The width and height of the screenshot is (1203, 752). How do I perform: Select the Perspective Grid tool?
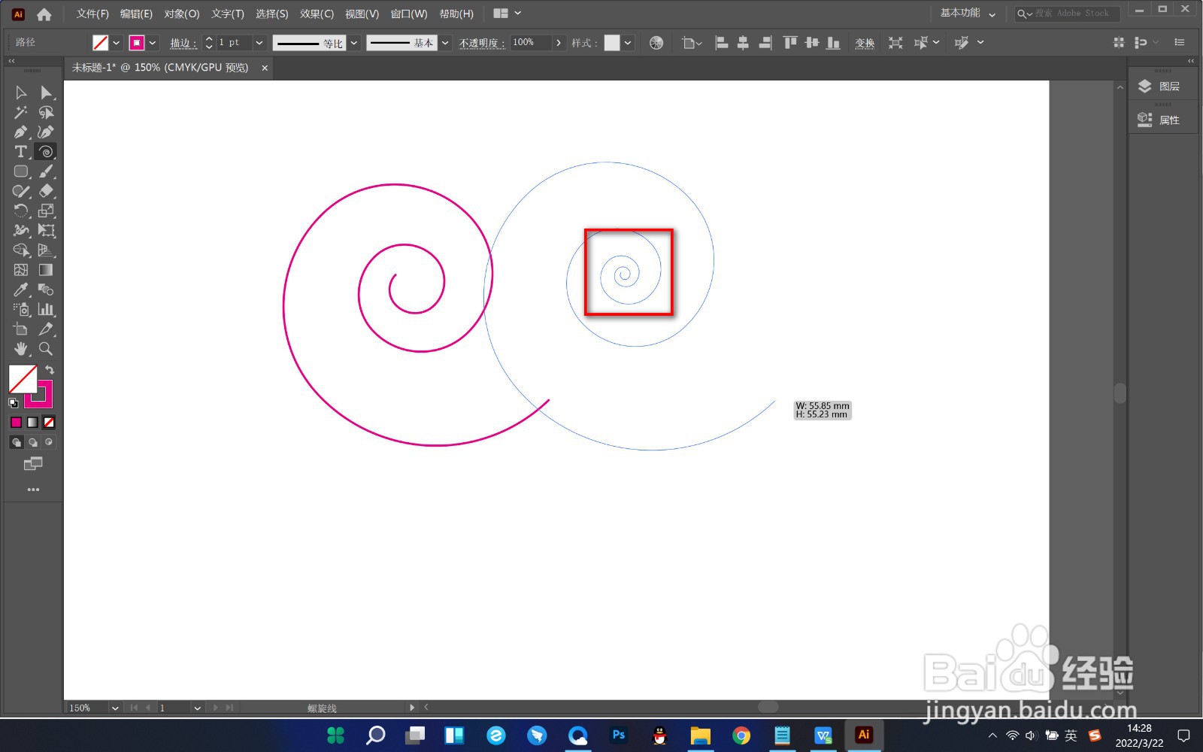click(46, 250)
